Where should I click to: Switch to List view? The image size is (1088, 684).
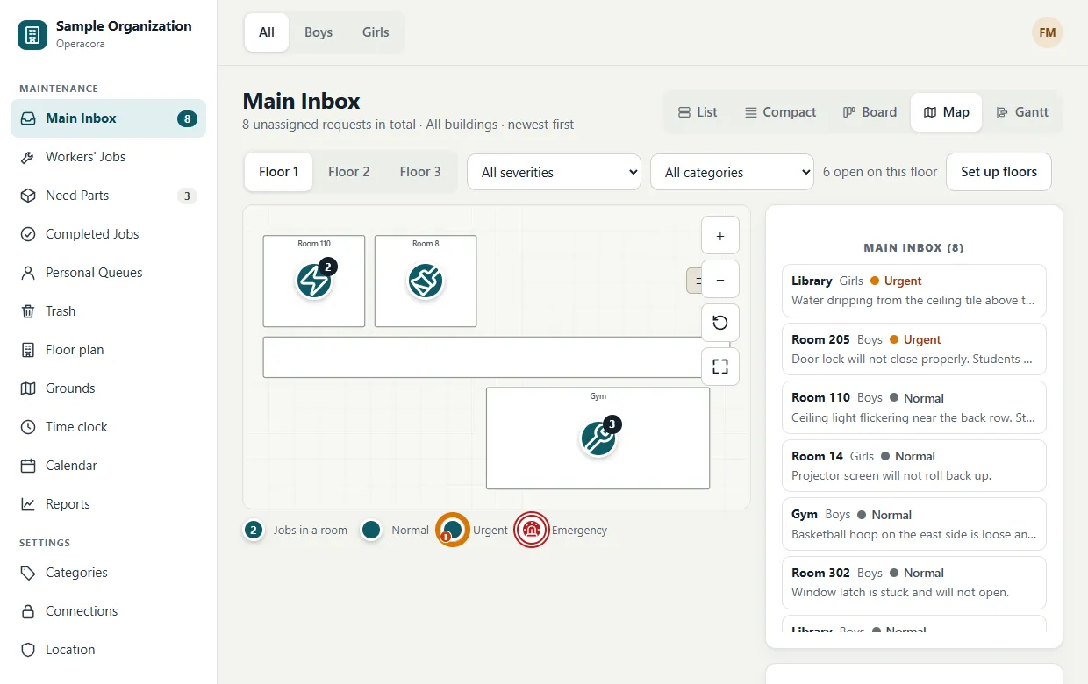coord(698,112)
